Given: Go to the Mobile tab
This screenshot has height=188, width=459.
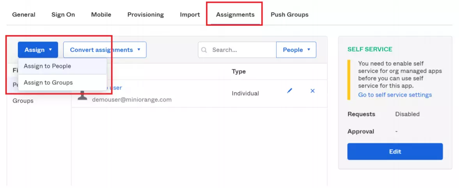Looking at the screenshot, I should [x=101, y=14].
